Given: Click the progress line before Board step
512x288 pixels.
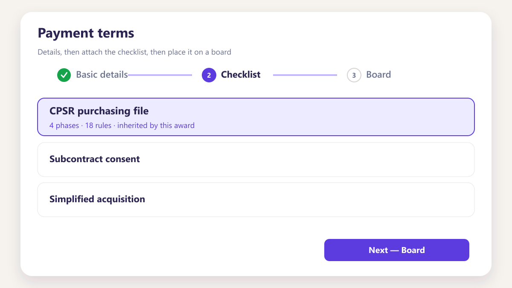Looking at the screenshot, I should [305, 75].
